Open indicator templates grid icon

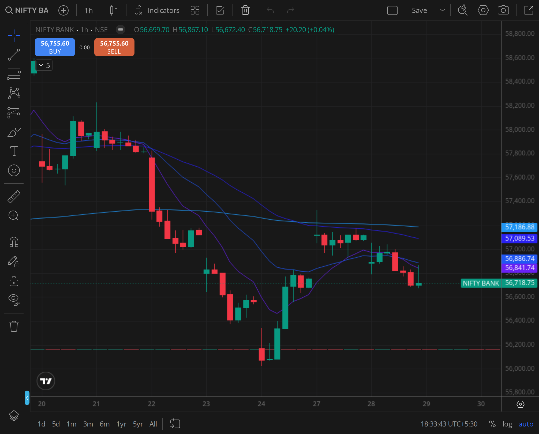(x=195, y=10)
